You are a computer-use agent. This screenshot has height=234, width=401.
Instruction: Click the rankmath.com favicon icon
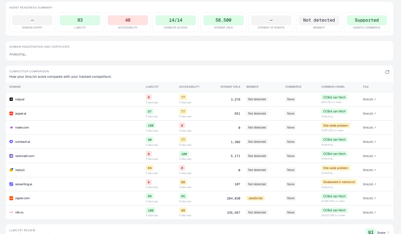click(11, 156)
